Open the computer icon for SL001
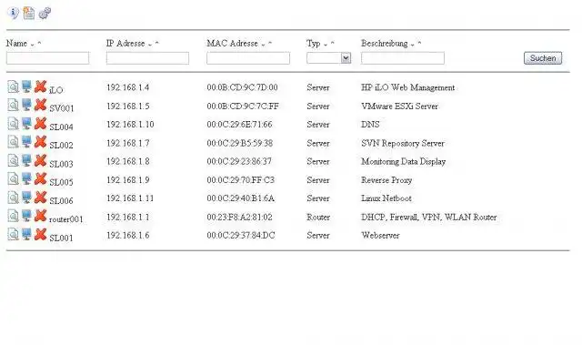Viewport: 582px width, 345px height. tap(26, 234)
